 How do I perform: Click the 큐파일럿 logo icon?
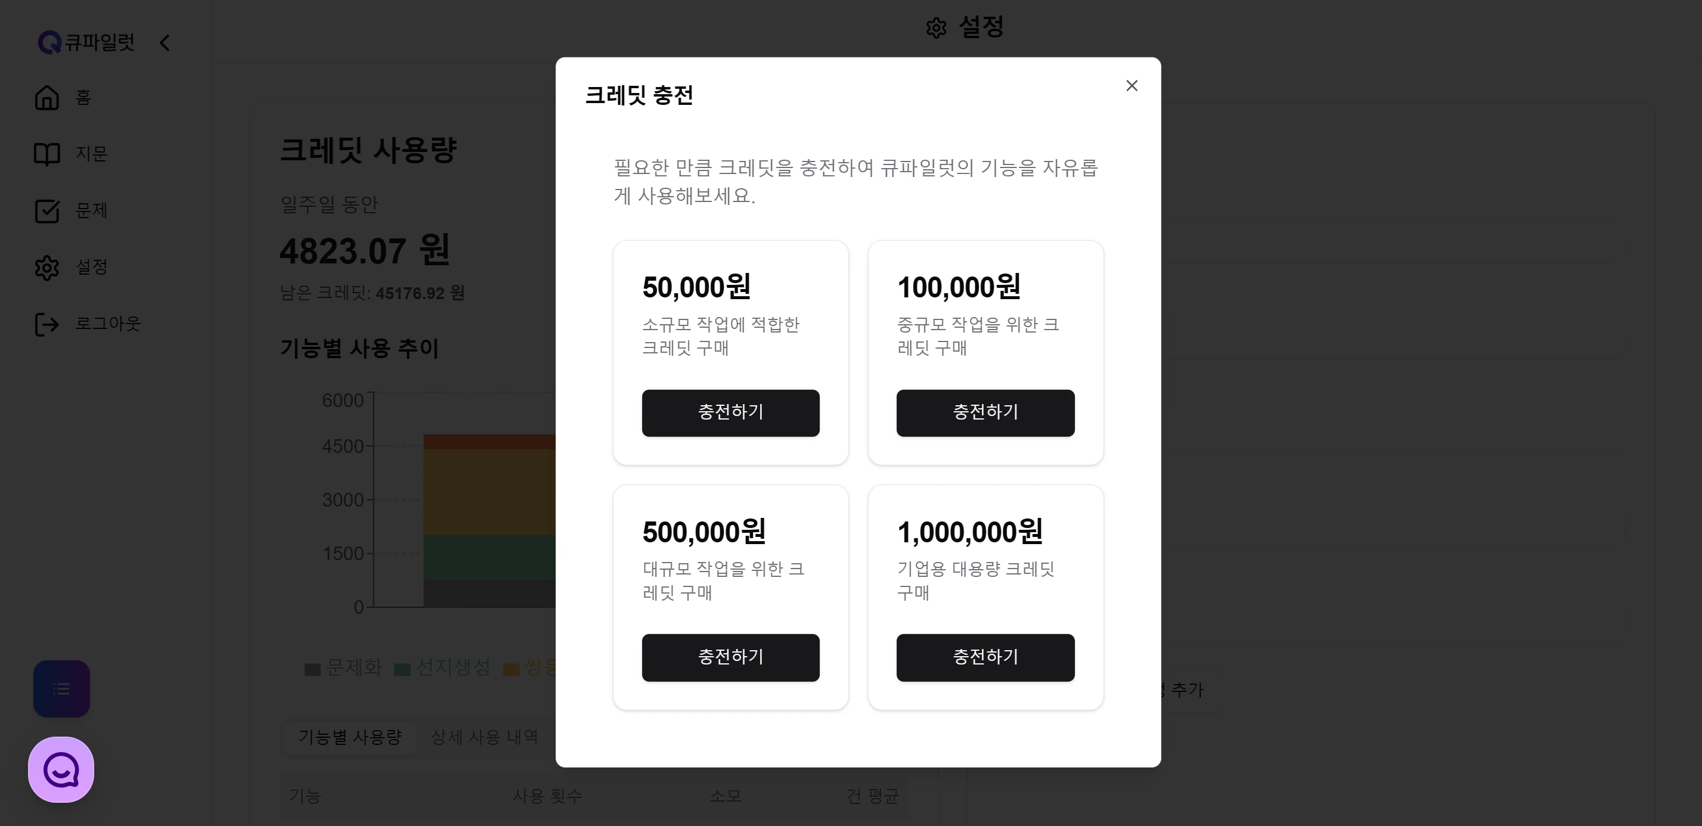coord(49,42)
